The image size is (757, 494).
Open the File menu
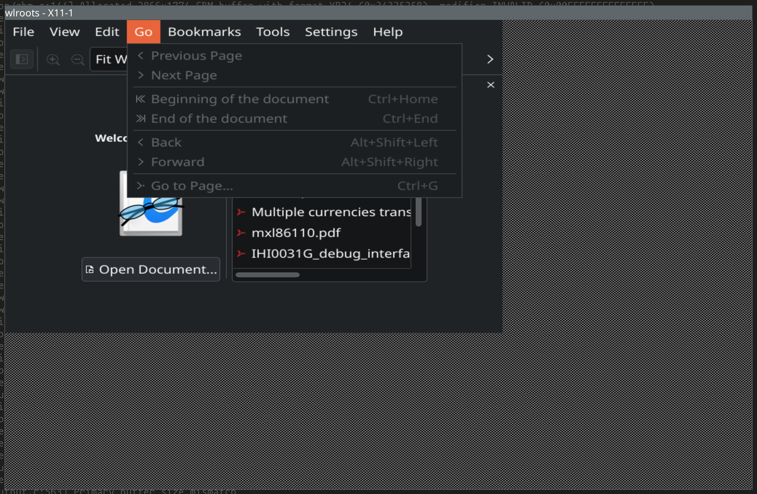[x=23, y=32]
